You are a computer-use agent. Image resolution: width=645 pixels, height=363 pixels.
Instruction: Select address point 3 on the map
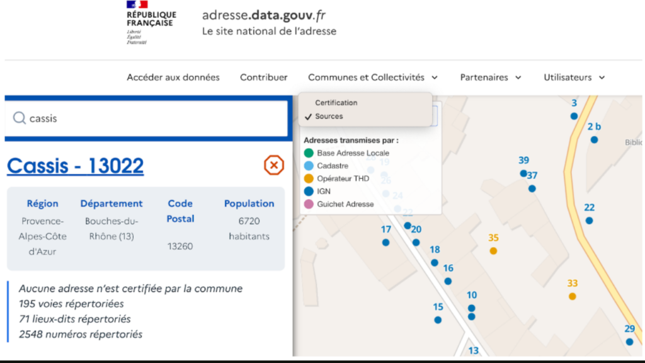pyautogui.click(x=574, y=116)
